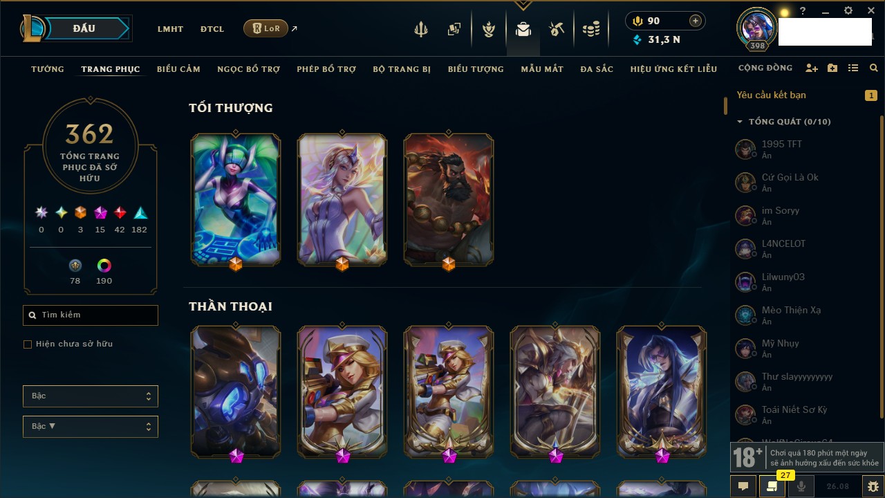Open the Store coins icon
Screen dimensions: 885x498
pyautogui.click(x=590, y=29)
